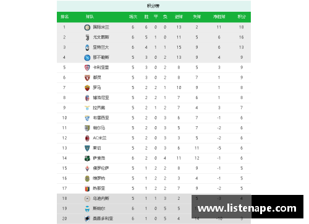
Task: Select the 排名 ranking column header
Action: click(x=64, y=17)
